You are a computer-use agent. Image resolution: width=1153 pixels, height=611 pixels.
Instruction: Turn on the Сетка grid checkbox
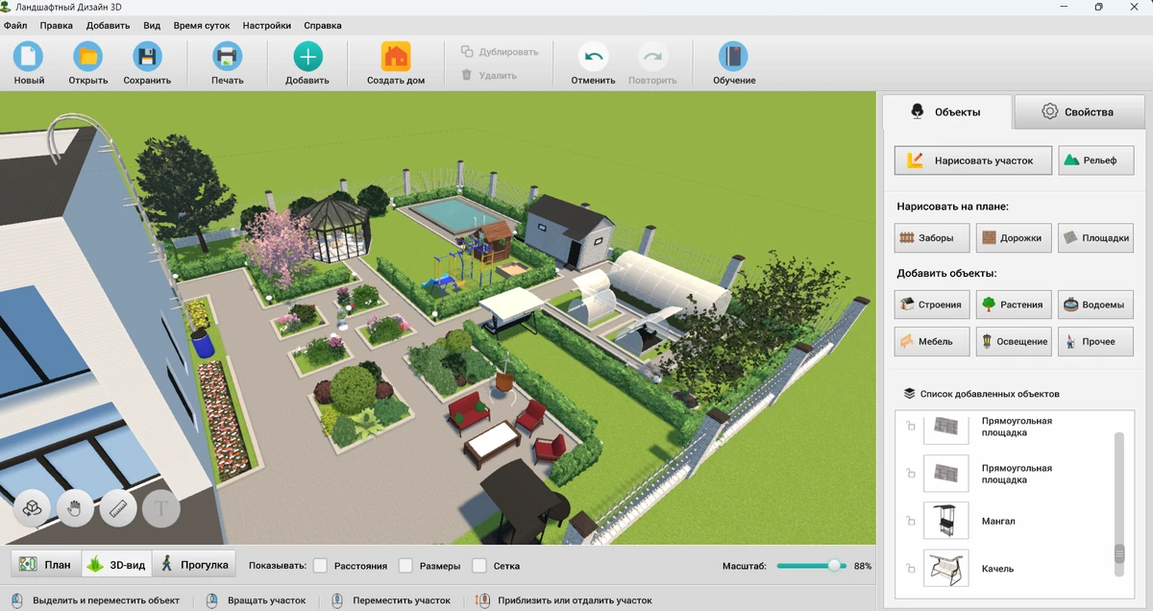479,566
